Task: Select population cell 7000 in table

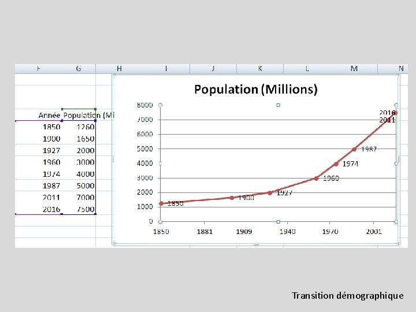Action: click(x=79, y=197)
